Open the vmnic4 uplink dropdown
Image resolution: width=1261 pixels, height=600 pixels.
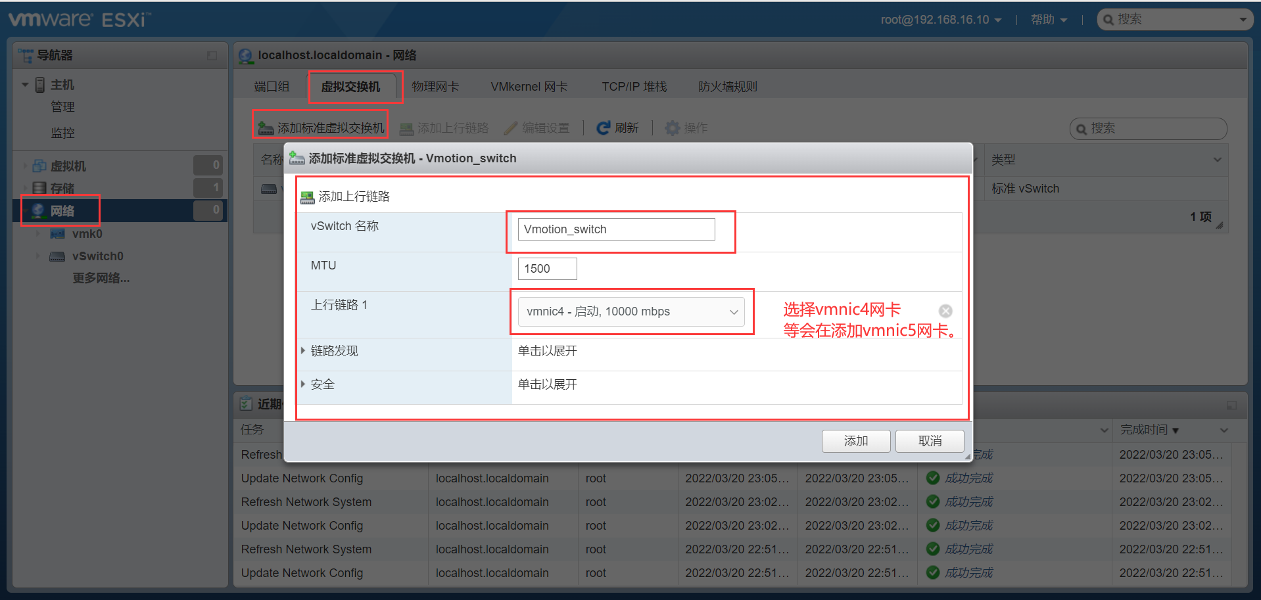pos(734,312)
